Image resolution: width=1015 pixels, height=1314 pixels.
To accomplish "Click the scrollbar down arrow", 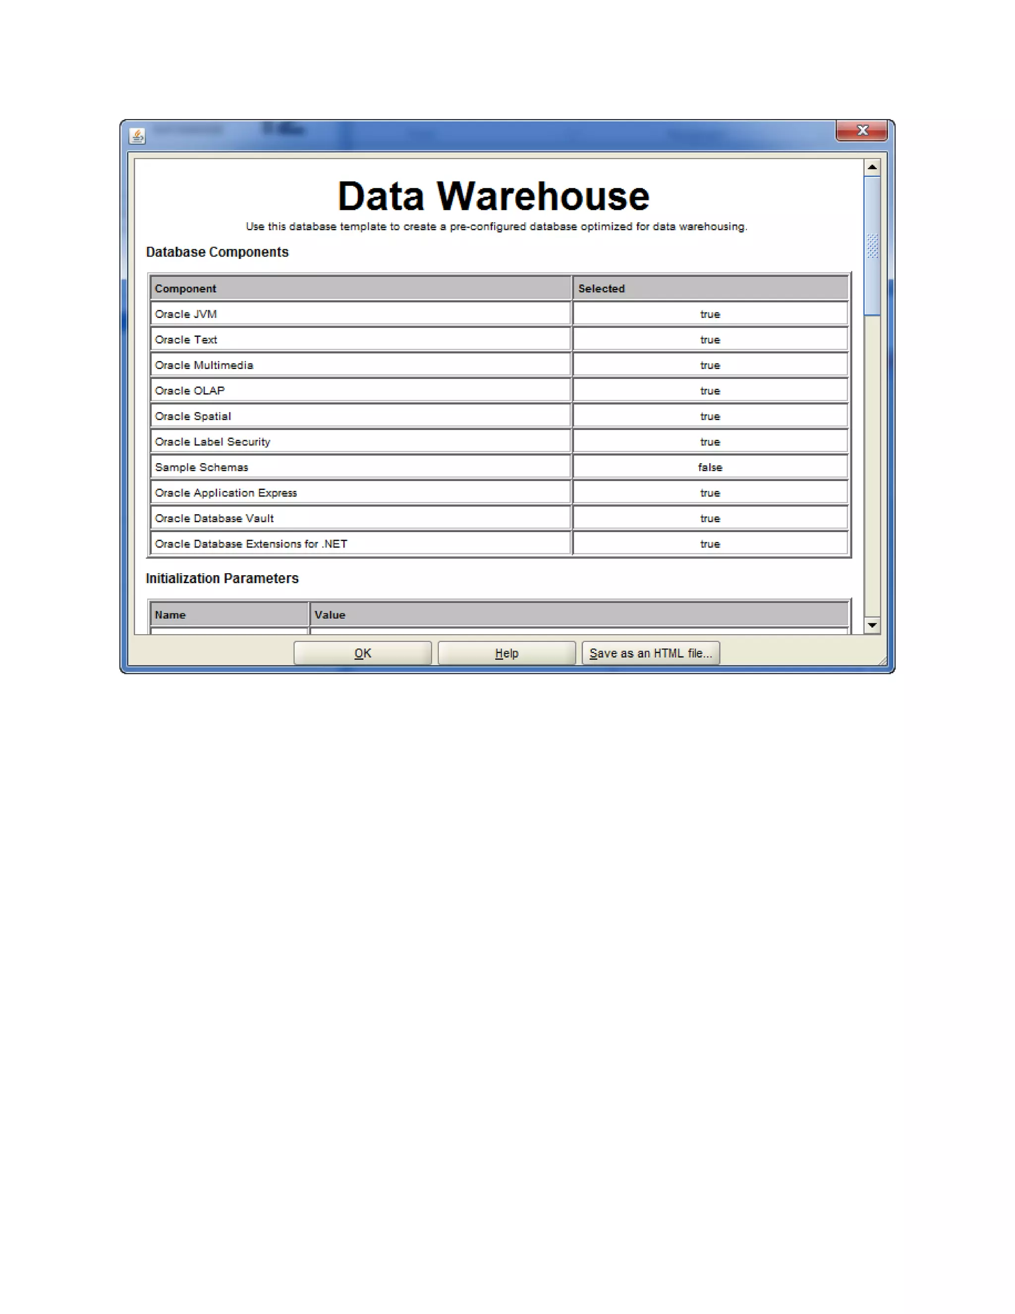I will pos(872,625).
